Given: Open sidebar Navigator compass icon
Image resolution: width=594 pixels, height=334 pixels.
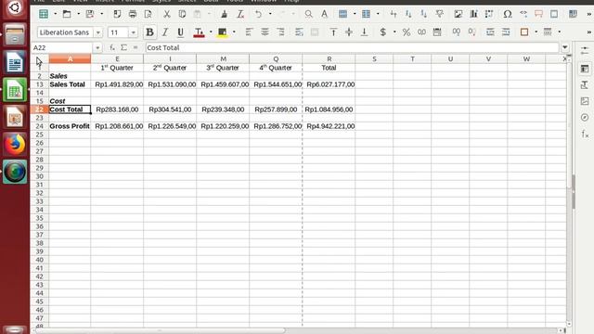Looking at the screenshot, I should click(585, 118).
